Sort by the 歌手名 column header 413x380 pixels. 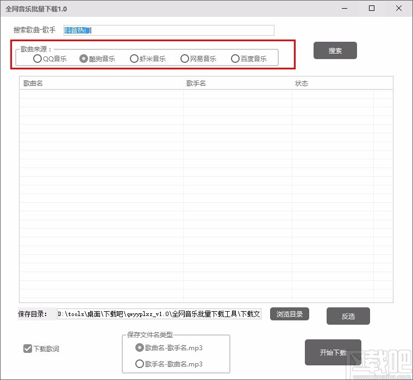[x=237, y=83]
